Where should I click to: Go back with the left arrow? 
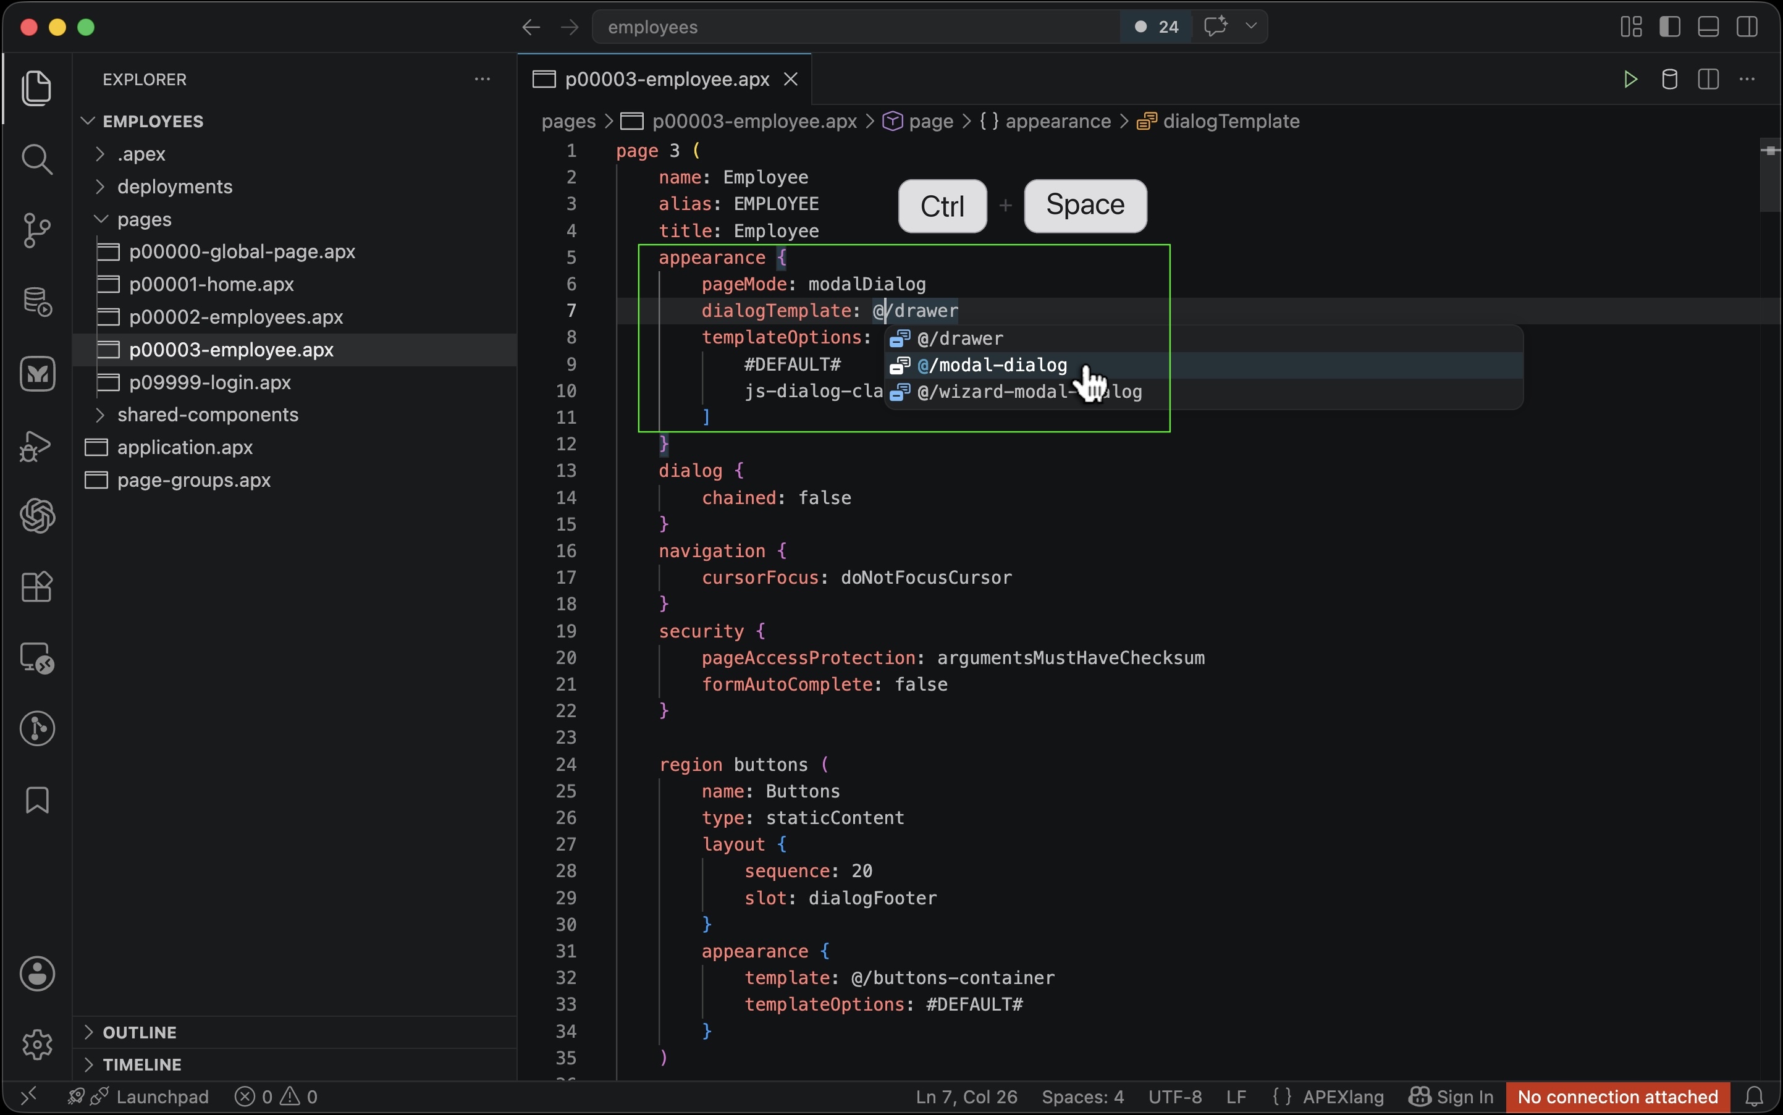531,27
